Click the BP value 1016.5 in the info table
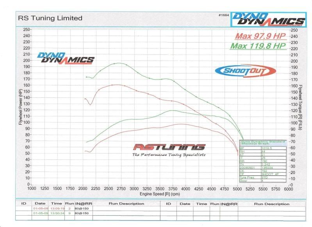This screenshot has width=312, height=227. tap(266, 148)
